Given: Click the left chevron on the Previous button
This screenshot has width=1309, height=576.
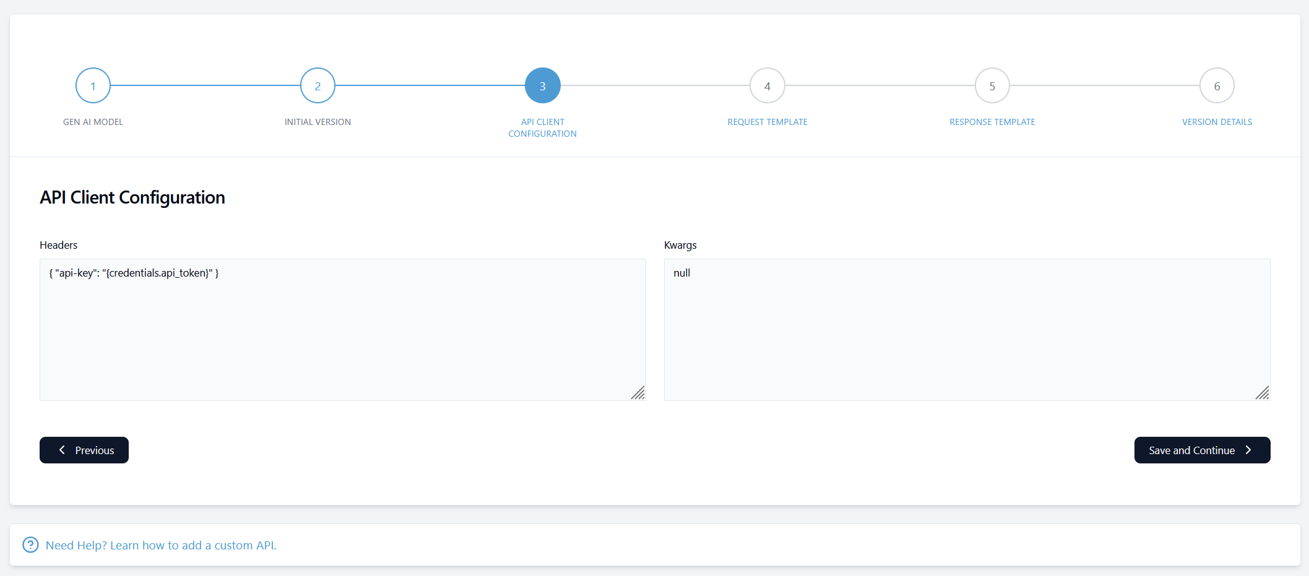Looking at the screenshot, I should [62, 450].
